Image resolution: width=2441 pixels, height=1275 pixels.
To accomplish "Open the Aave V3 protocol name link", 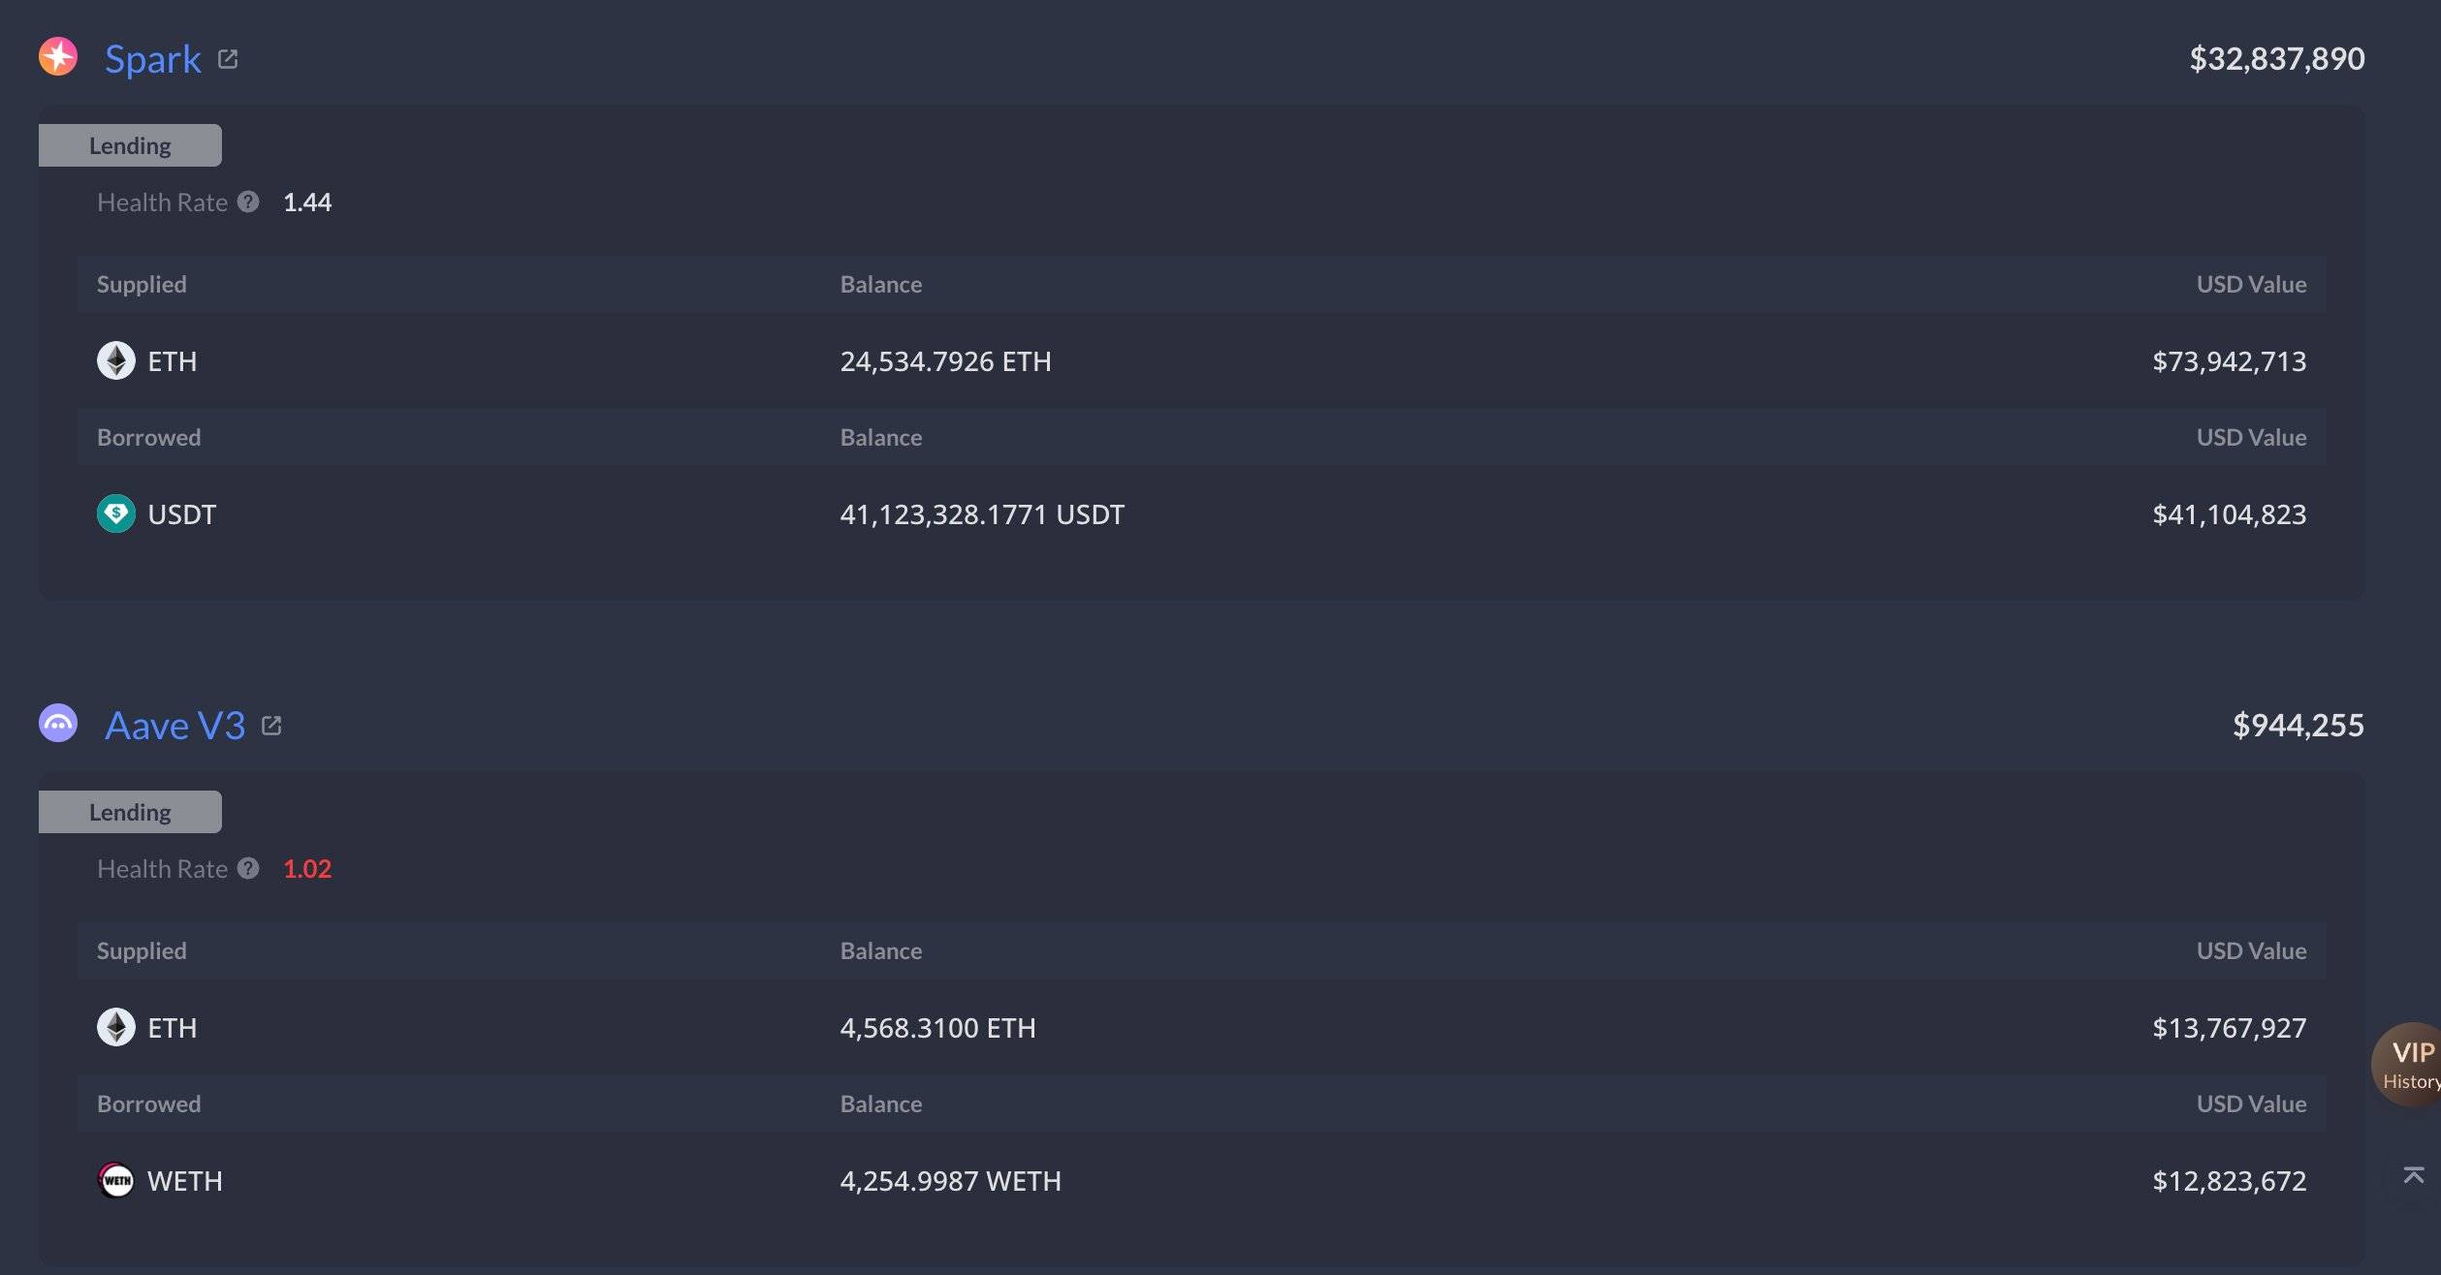I will point(174,726).
